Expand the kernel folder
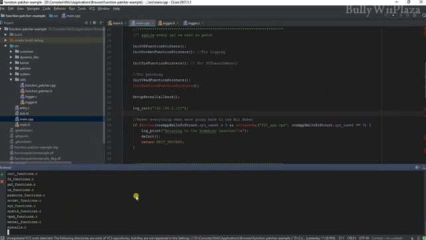The width and height of the screenshot is (426, 240). (11, 63)
